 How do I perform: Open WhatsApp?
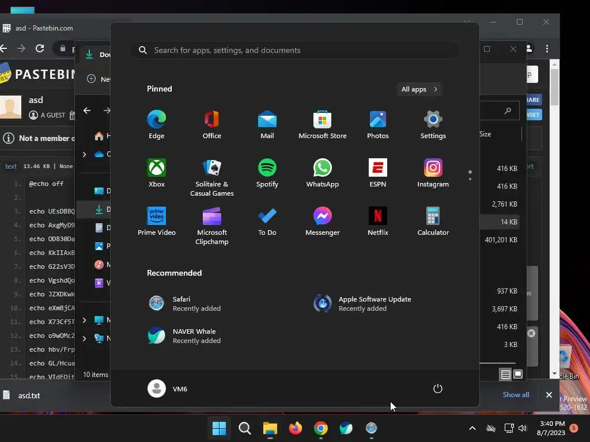tap(323, 173)
